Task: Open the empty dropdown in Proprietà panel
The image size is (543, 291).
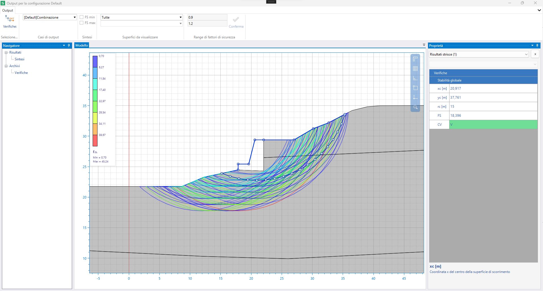Action: click(x=483, y=64)
